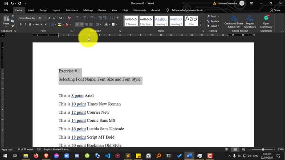Switch to the References tab
285x160 pixels.
tap(72, 10)
